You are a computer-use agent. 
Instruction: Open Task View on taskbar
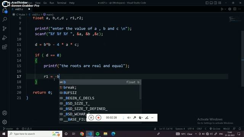74,134
